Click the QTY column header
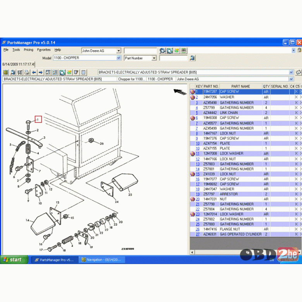 point(266,86)
